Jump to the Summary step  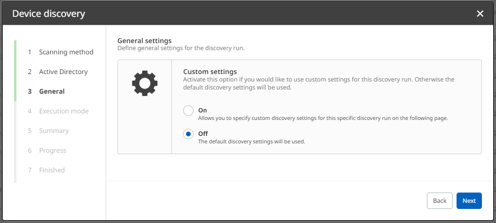pyautogui.click(x=54, y=131)
